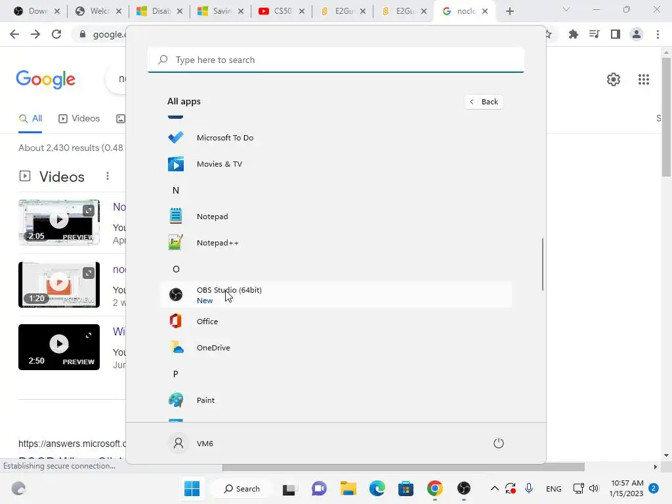Select the All search tab
The height and width of the screenshot is (504, 672).
(x=30, y=119)
